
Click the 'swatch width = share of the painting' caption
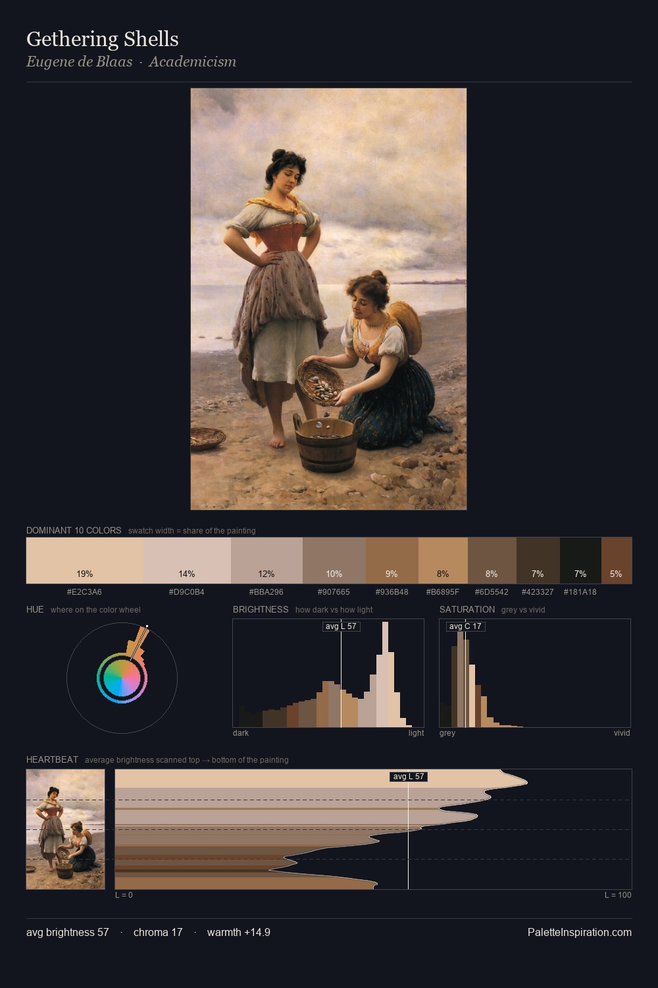tap(192, 531)
